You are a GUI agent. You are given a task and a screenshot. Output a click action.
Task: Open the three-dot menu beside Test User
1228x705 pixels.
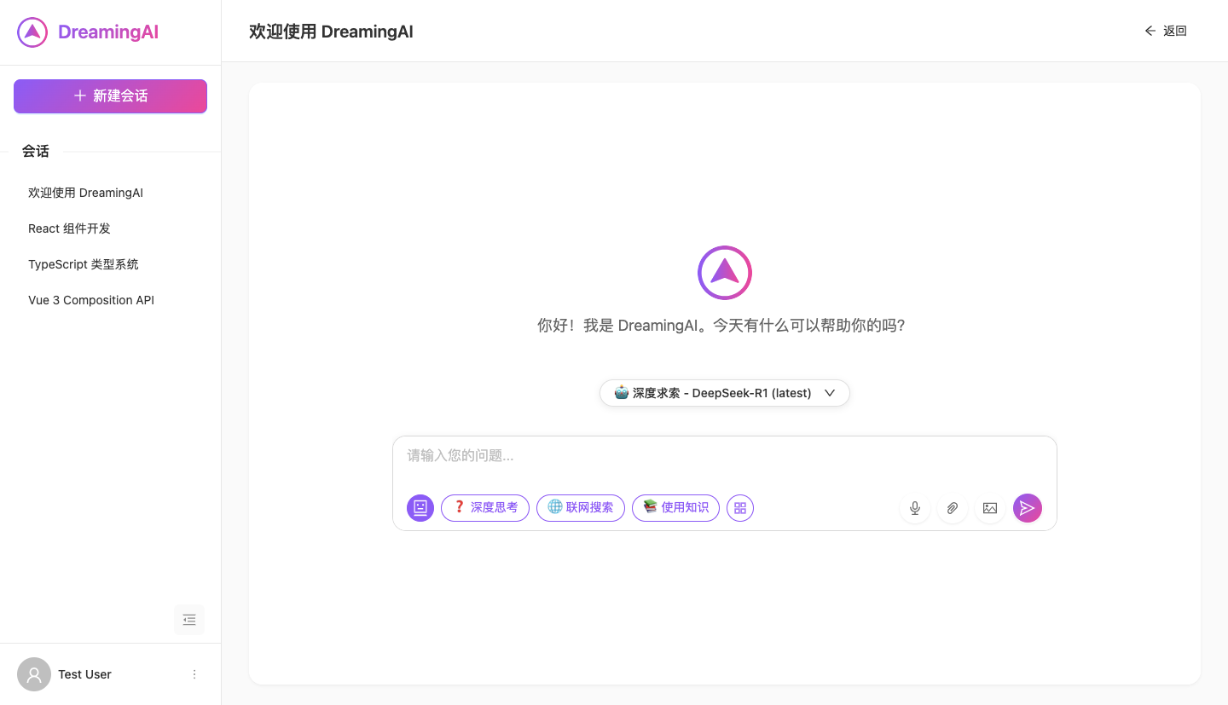[194, 674]
